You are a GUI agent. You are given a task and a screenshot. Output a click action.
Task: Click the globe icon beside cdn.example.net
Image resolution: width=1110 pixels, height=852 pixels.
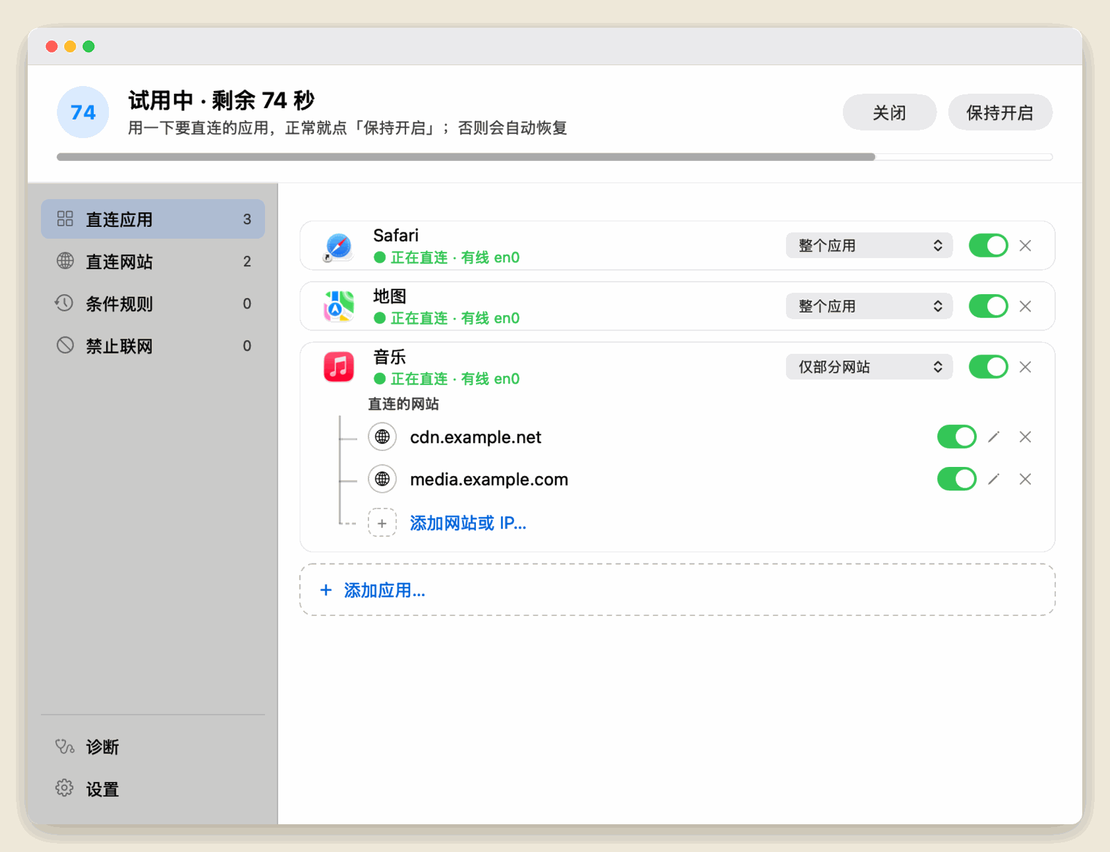click(382, 436)
